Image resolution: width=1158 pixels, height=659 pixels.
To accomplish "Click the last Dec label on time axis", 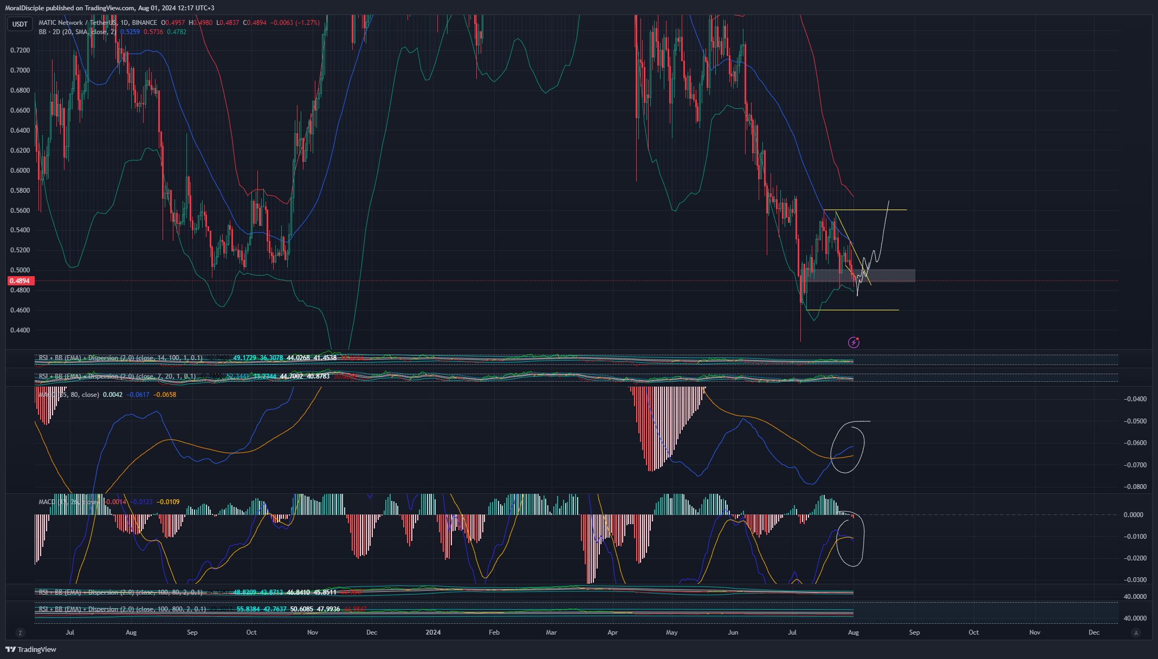I will point(1094,632).
